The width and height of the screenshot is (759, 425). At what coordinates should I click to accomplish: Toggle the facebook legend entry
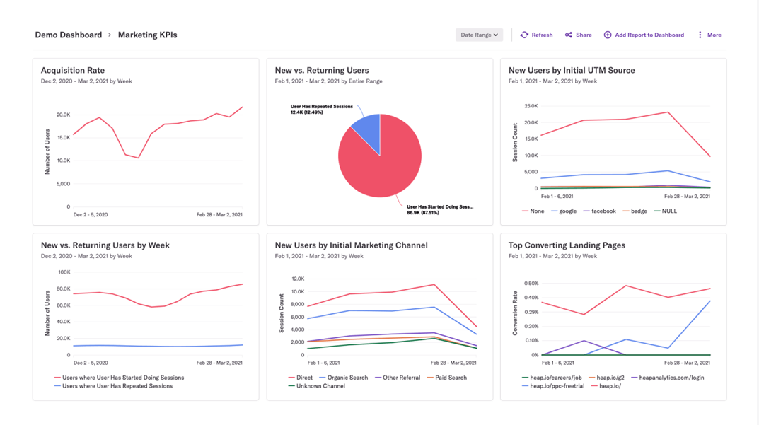[x=603, y=211]
